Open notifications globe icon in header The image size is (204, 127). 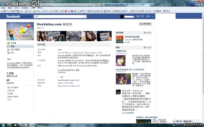(x=31, y=17)
